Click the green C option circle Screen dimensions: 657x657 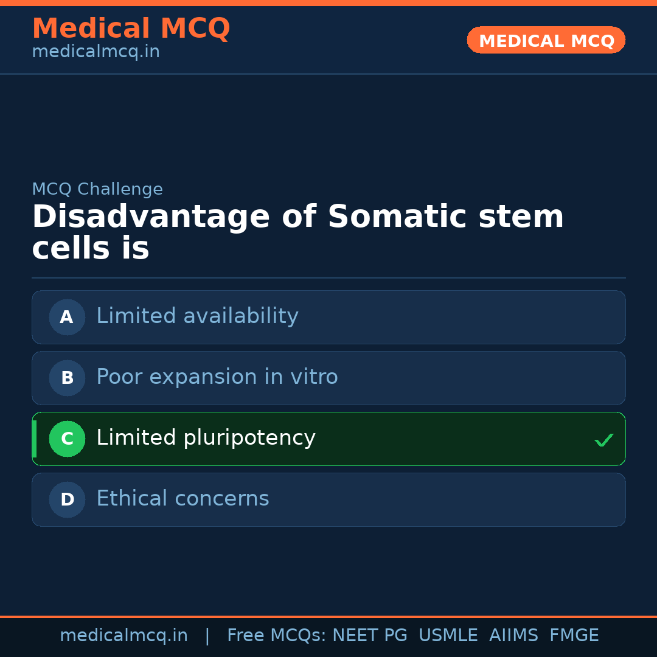point(67,439)
